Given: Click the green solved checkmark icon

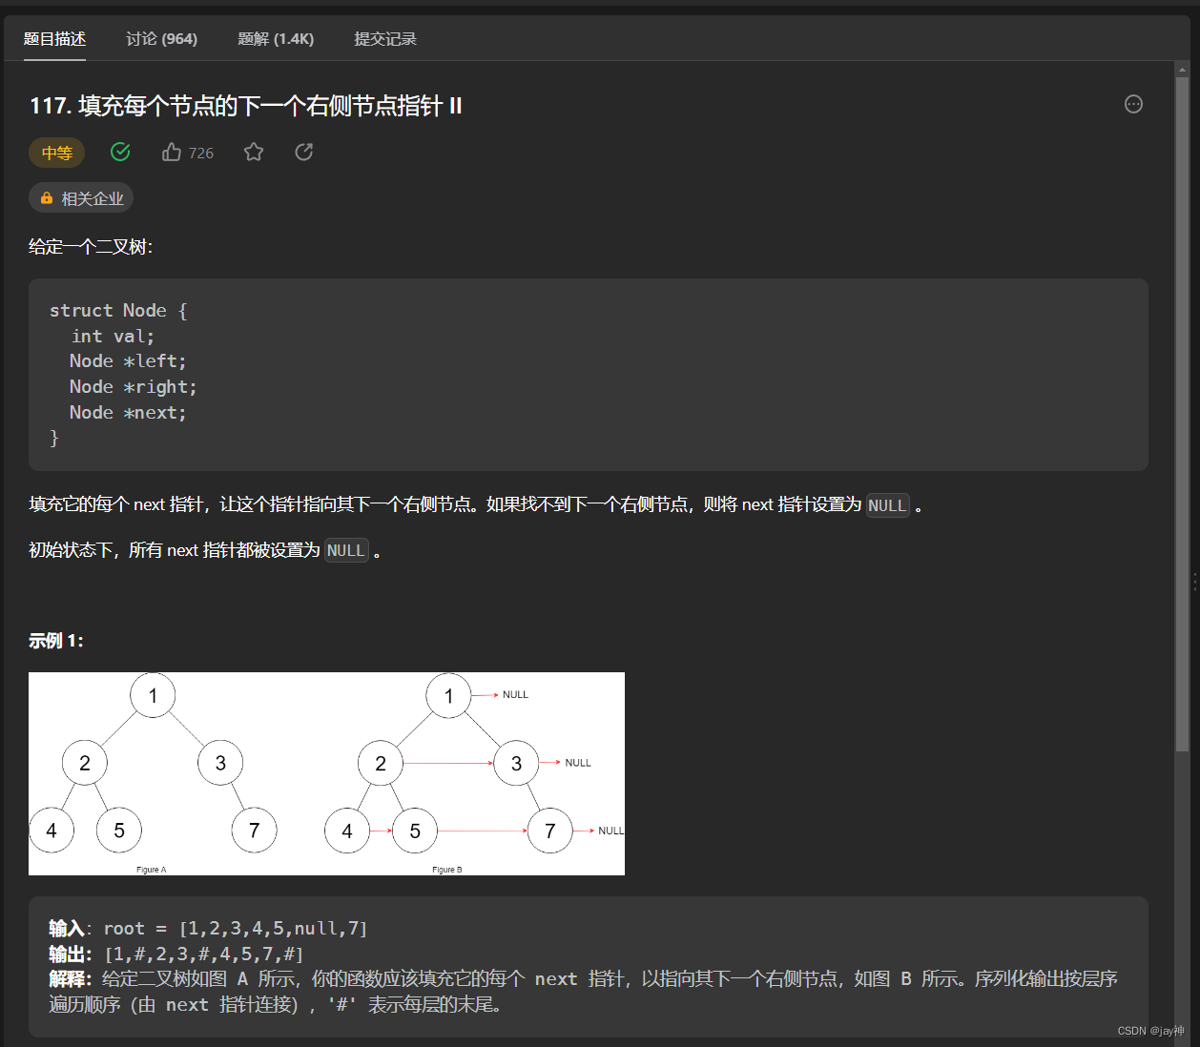Looking at the screenshot, I should point(120,151).
